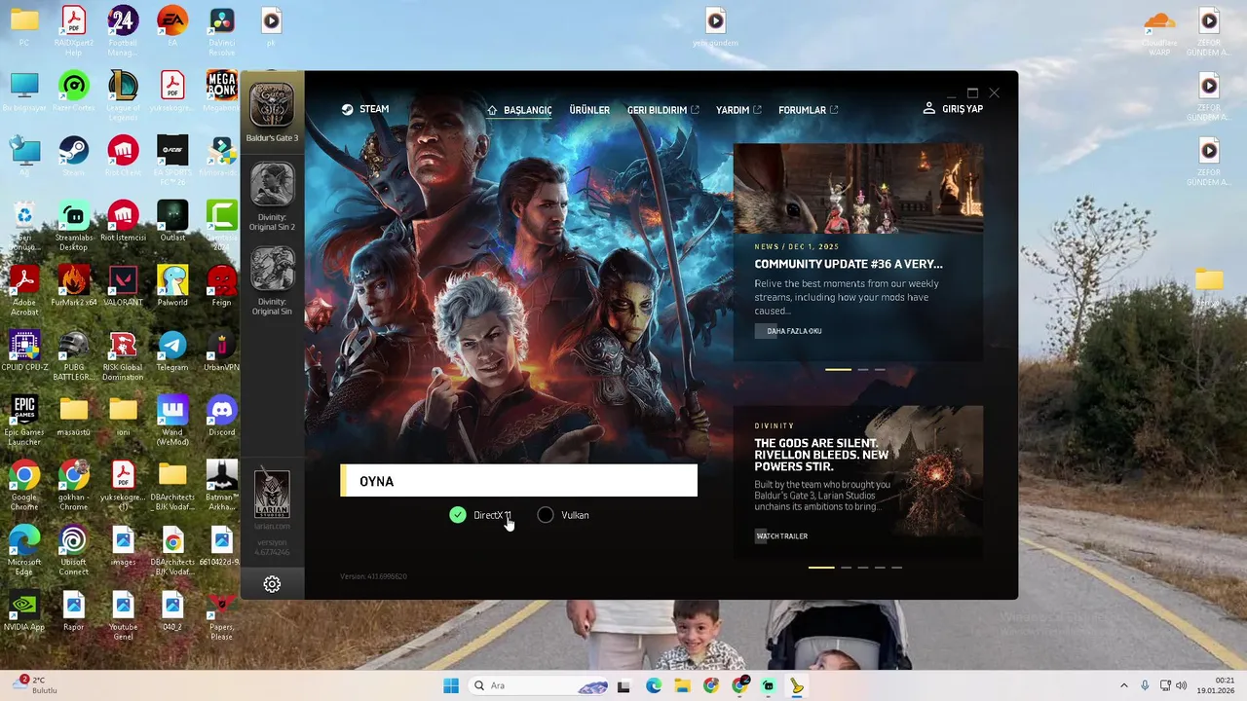Open launcher settings gear icon
This screenshot has width=1247, height=701.
click(x=272, y=584)
